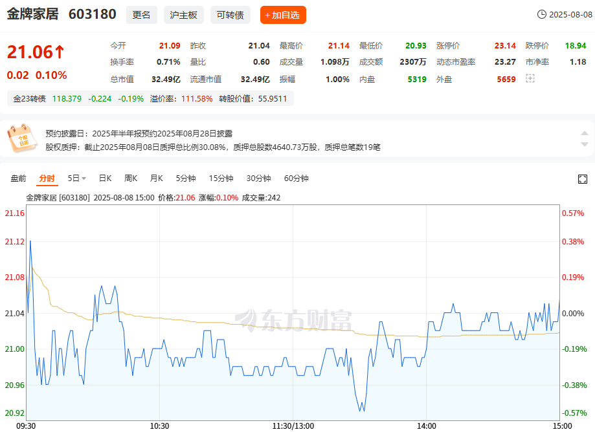Click 溢价率 value 111.58%

click(x=197, y=99)
